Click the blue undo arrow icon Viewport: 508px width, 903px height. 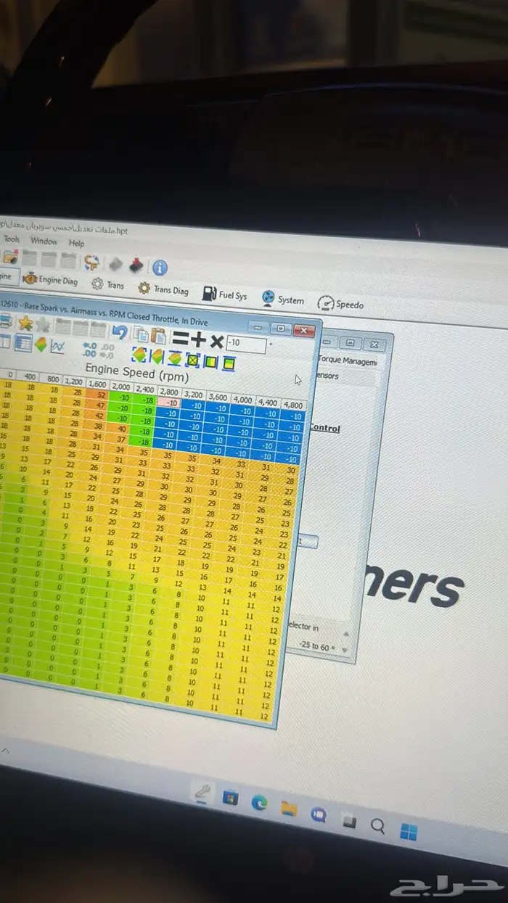coord(120,331)
